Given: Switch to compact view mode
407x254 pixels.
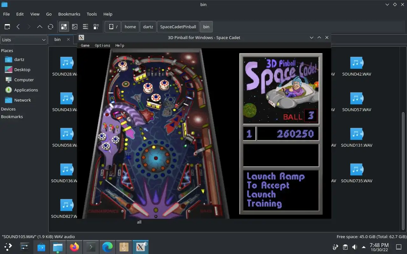Looking at the screenshot, I should (86, 27).
